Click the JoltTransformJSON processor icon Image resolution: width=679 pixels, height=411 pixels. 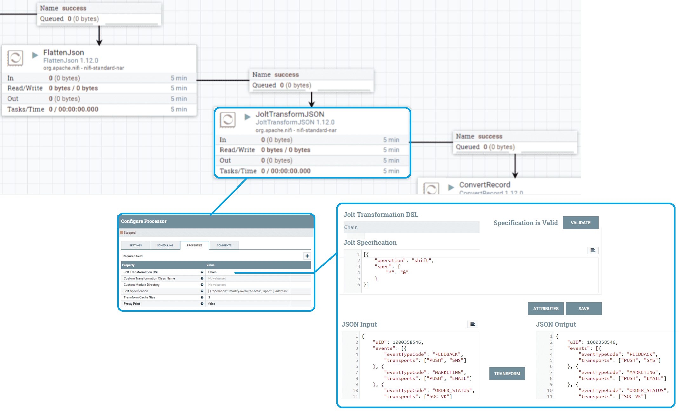(228, 120)
